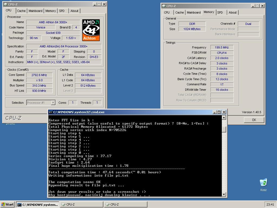Click Technology value 90 nm

tap(34, 38)
